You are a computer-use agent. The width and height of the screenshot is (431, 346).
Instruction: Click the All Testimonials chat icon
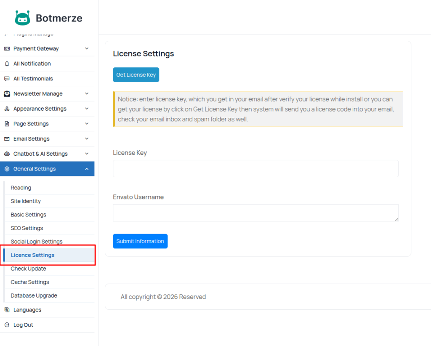pyautogui.click(x=7, y=79)
